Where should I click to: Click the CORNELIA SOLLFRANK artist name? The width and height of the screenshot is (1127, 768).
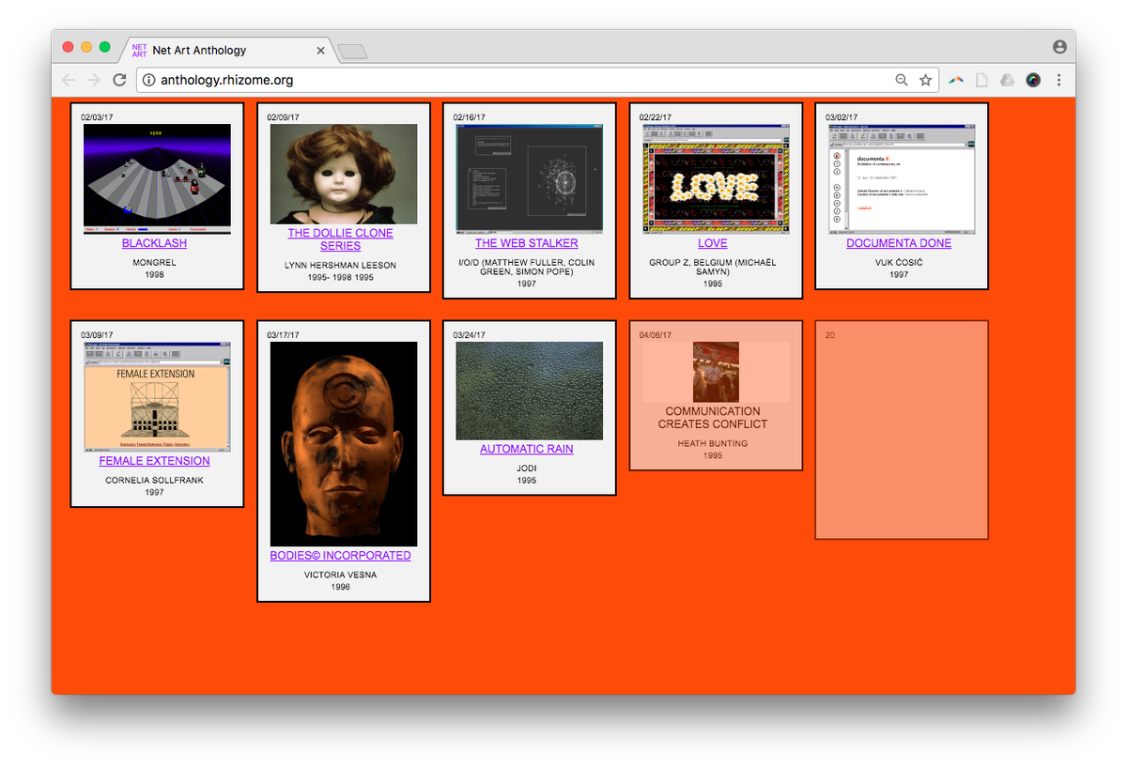154,481
